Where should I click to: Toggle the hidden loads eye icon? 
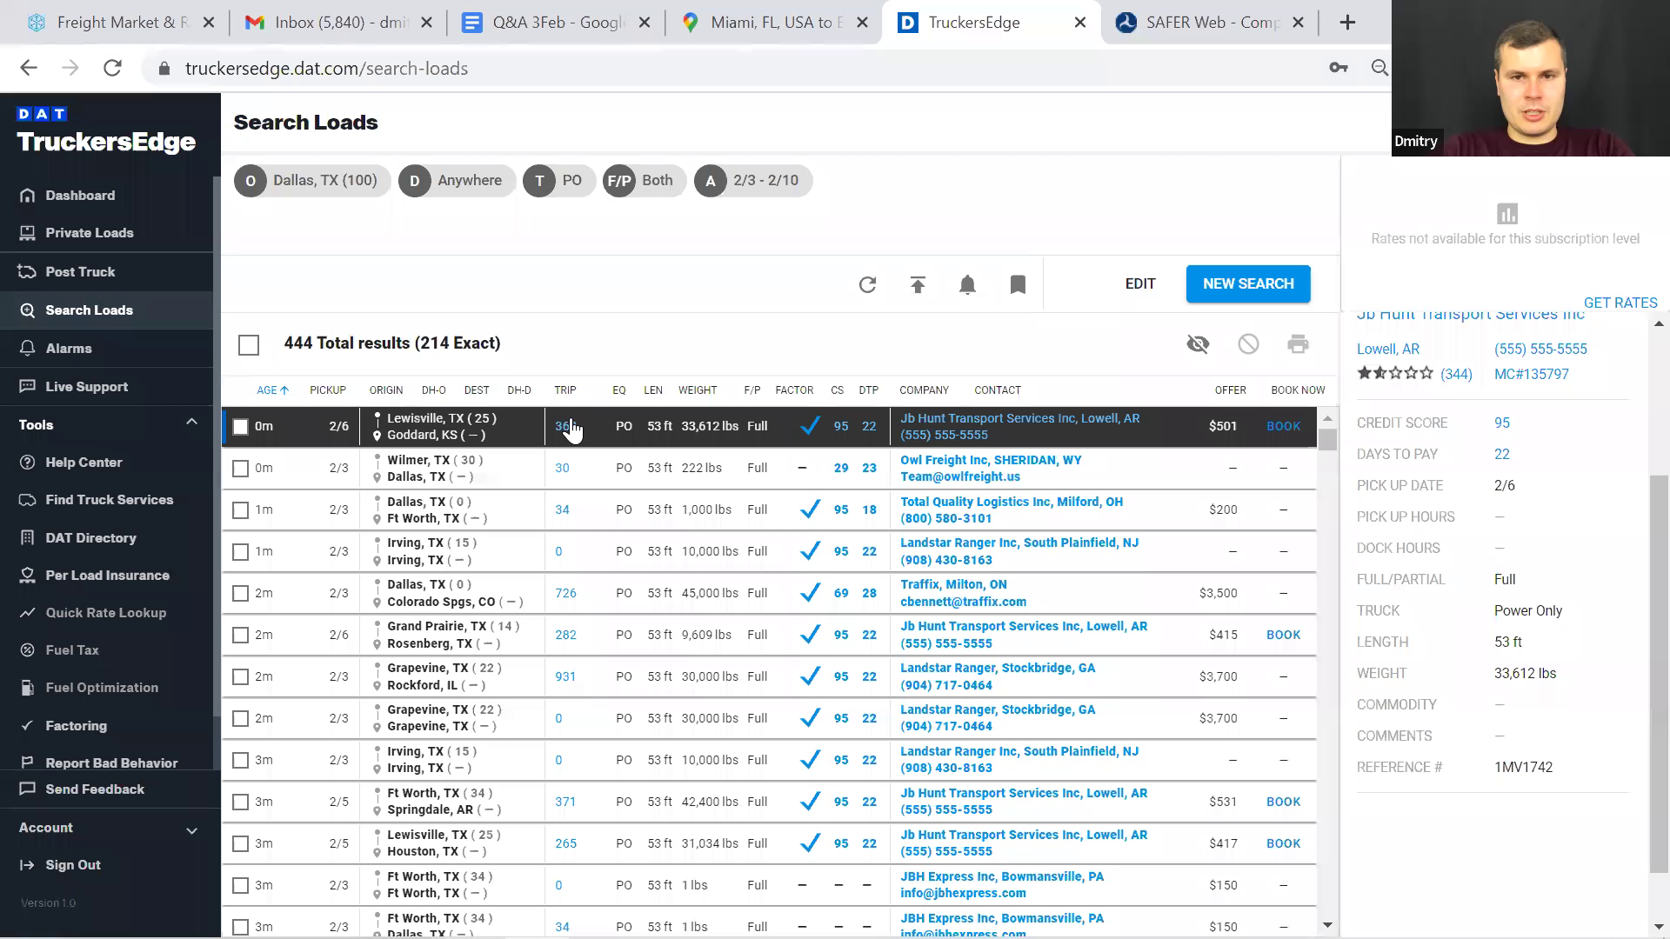1198,344
